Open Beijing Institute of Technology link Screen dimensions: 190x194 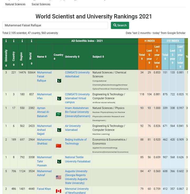pos(76,142)
